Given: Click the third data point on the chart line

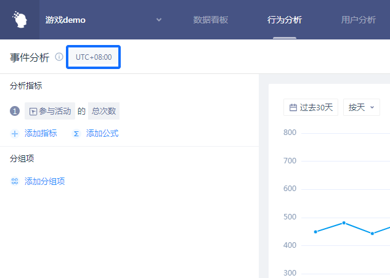Looking at the screenshot, I should click(372, 234).
